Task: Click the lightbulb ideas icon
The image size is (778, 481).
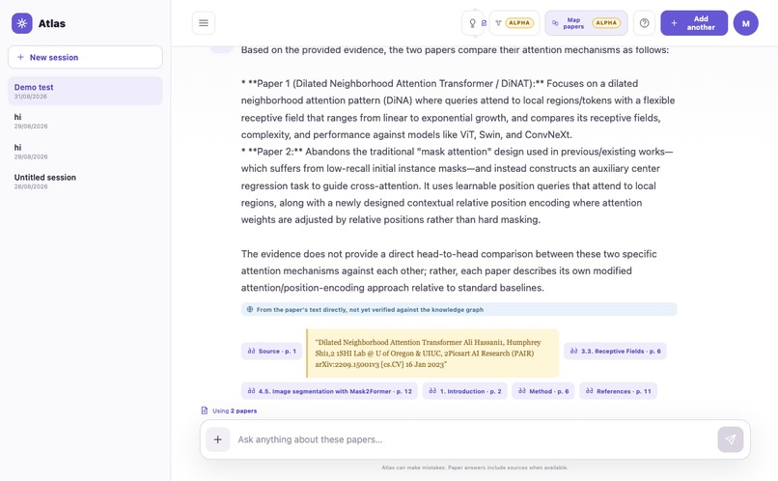Action: [472, 23]
